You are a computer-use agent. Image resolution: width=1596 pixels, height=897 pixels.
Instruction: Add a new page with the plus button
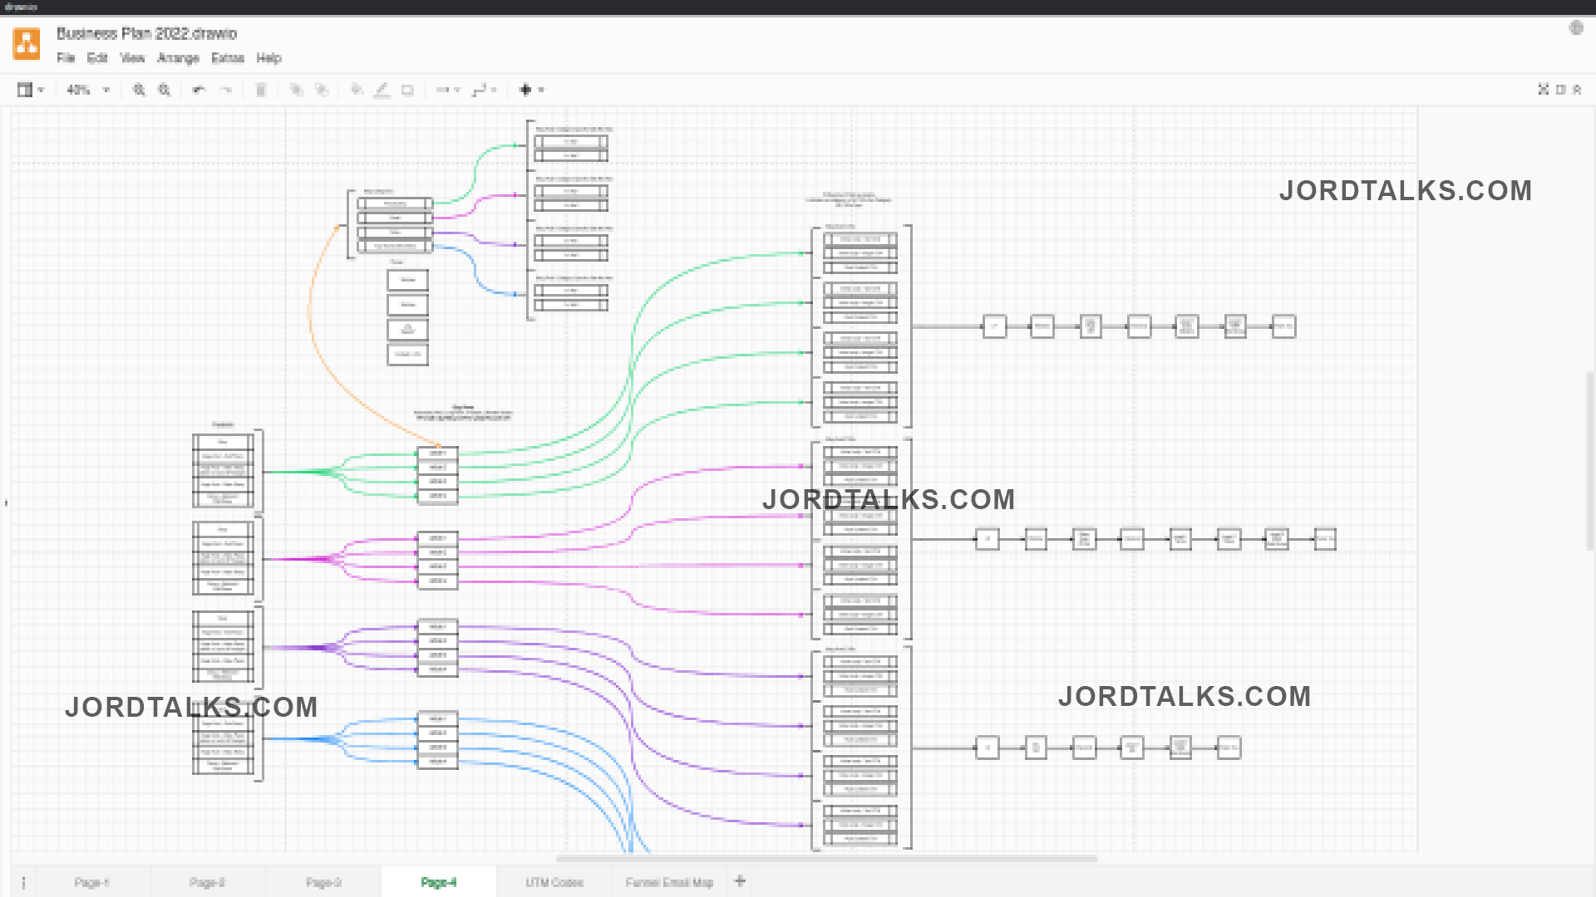(x=739, y=881)
